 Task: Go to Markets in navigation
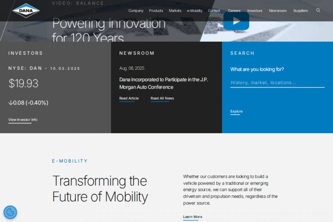pyautogui.click(x=175, y=11)
